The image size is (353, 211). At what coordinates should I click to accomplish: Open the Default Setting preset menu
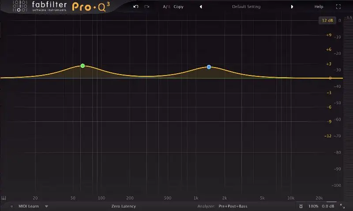click(x=246, y=7)
